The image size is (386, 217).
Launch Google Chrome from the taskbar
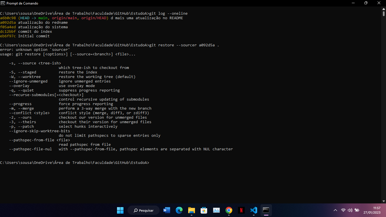[x=229, y=210]
